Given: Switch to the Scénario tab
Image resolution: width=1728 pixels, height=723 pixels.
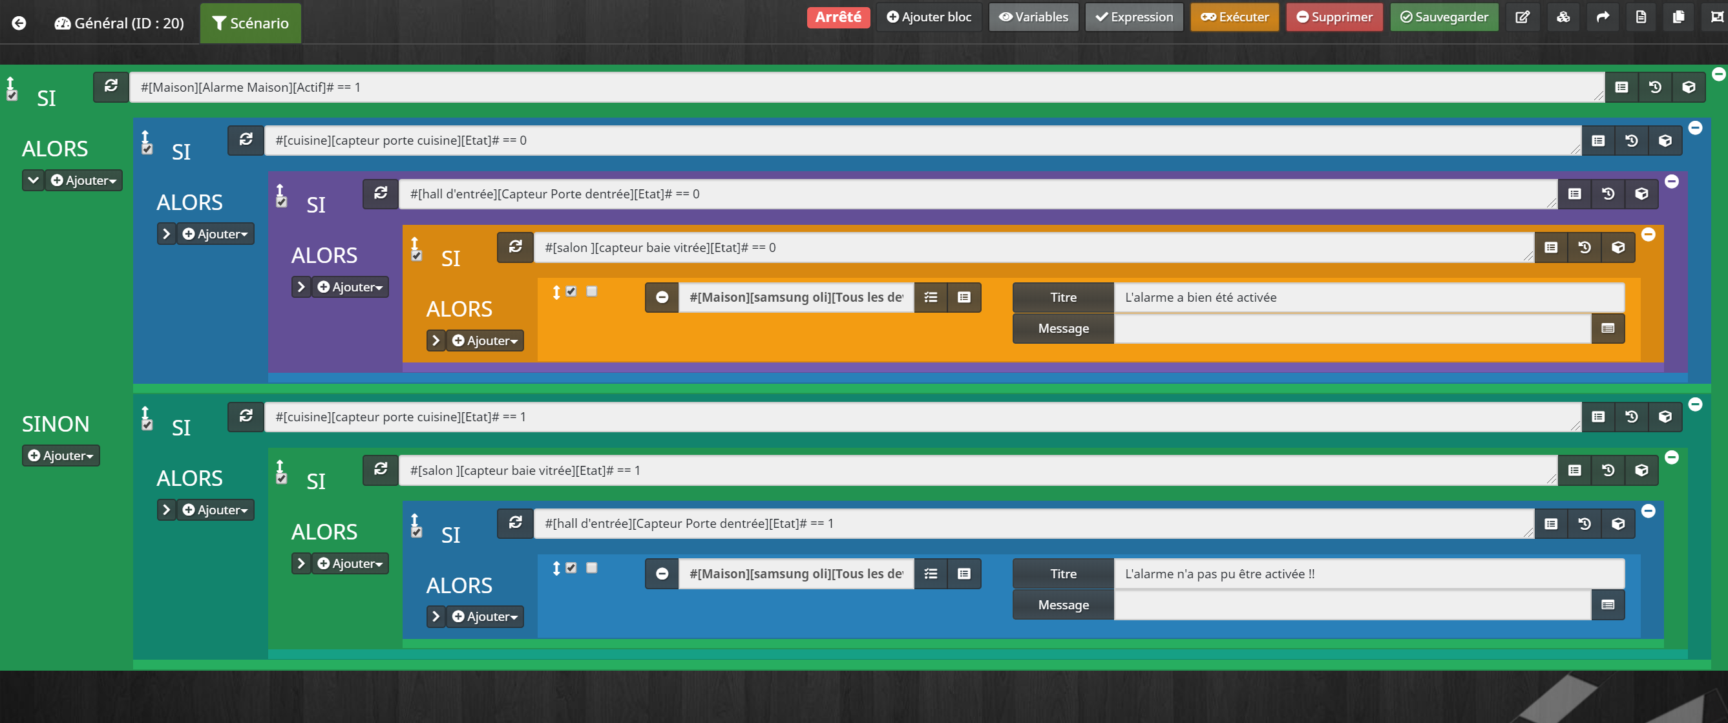Looking at the screenshot, I should tap(250, 23).
